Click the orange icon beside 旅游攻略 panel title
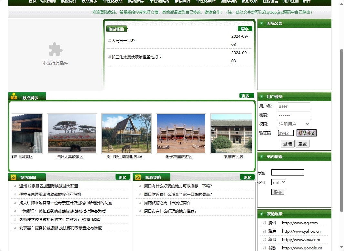Image resolution: width=344 pixels, height=251 pixels. tap(137, 177)
